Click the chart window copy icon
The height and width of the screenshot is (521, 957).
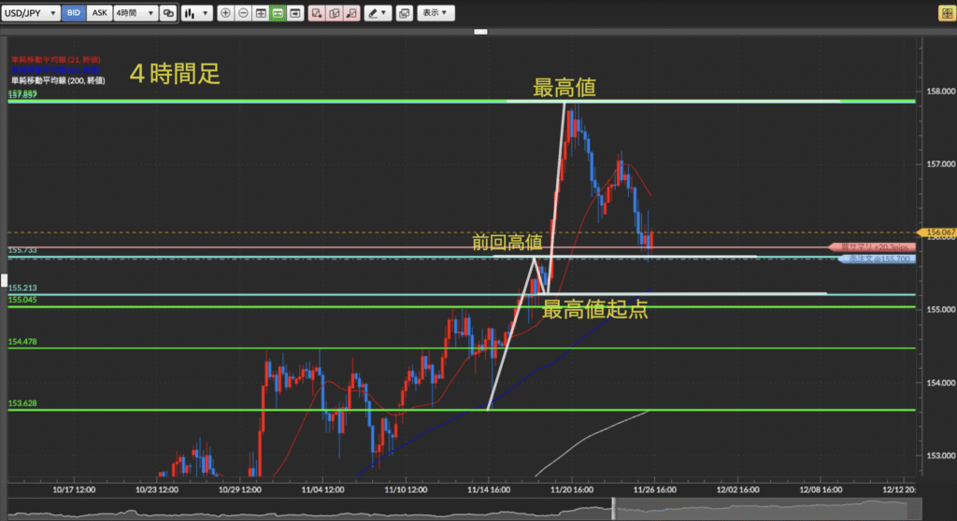tap(404, 13)
